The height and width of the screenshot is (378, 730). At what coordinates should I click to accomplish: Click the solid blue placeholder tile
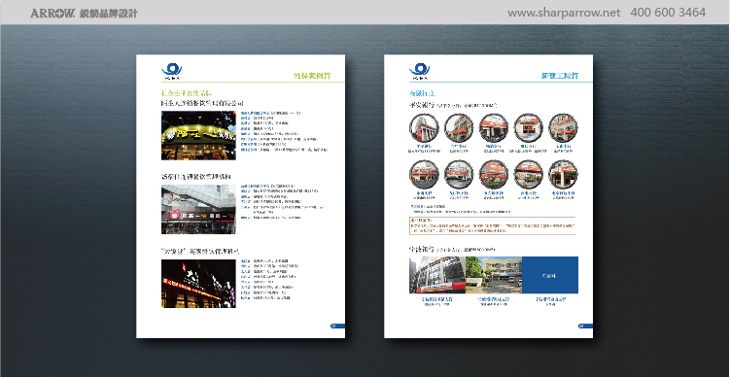coord(550,275)
